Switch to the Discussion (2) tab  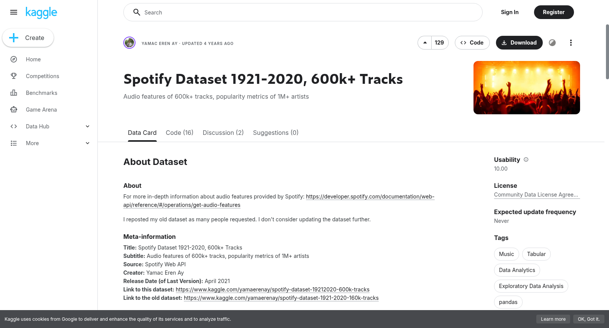(223, 133)
